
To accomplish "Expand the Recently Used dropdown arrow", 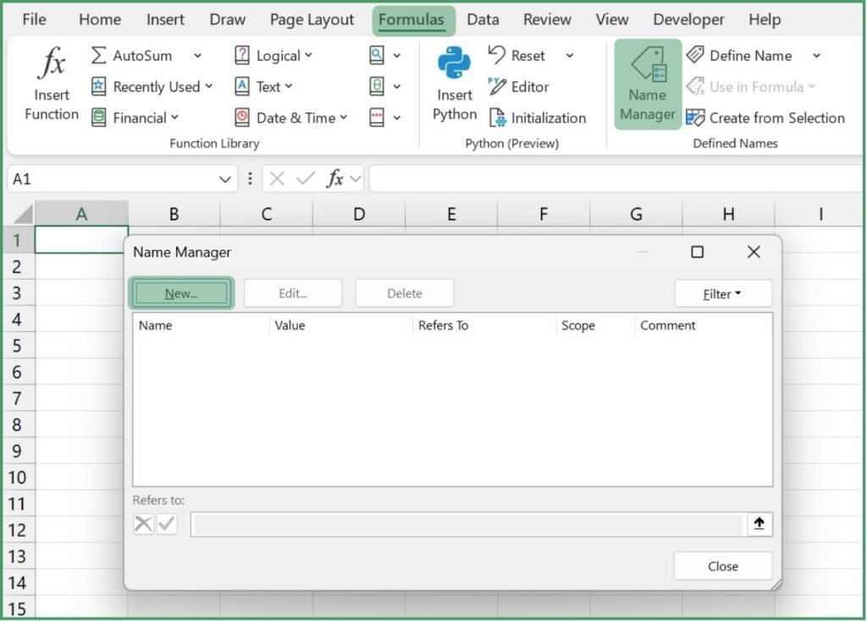I will tap(209, 86).
